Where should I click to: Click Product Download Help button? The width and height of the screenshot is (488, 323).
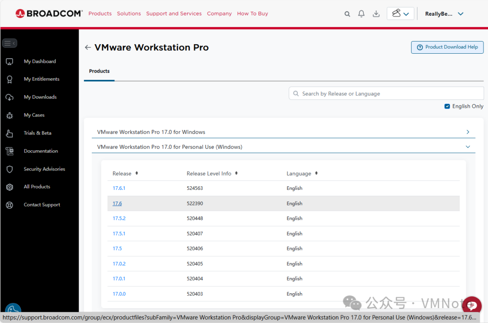447,47
